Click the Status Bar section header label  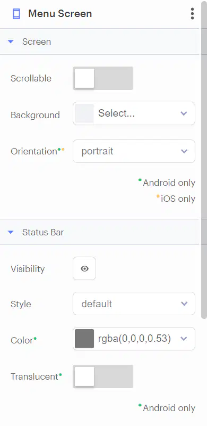click(x=43, y=232)
